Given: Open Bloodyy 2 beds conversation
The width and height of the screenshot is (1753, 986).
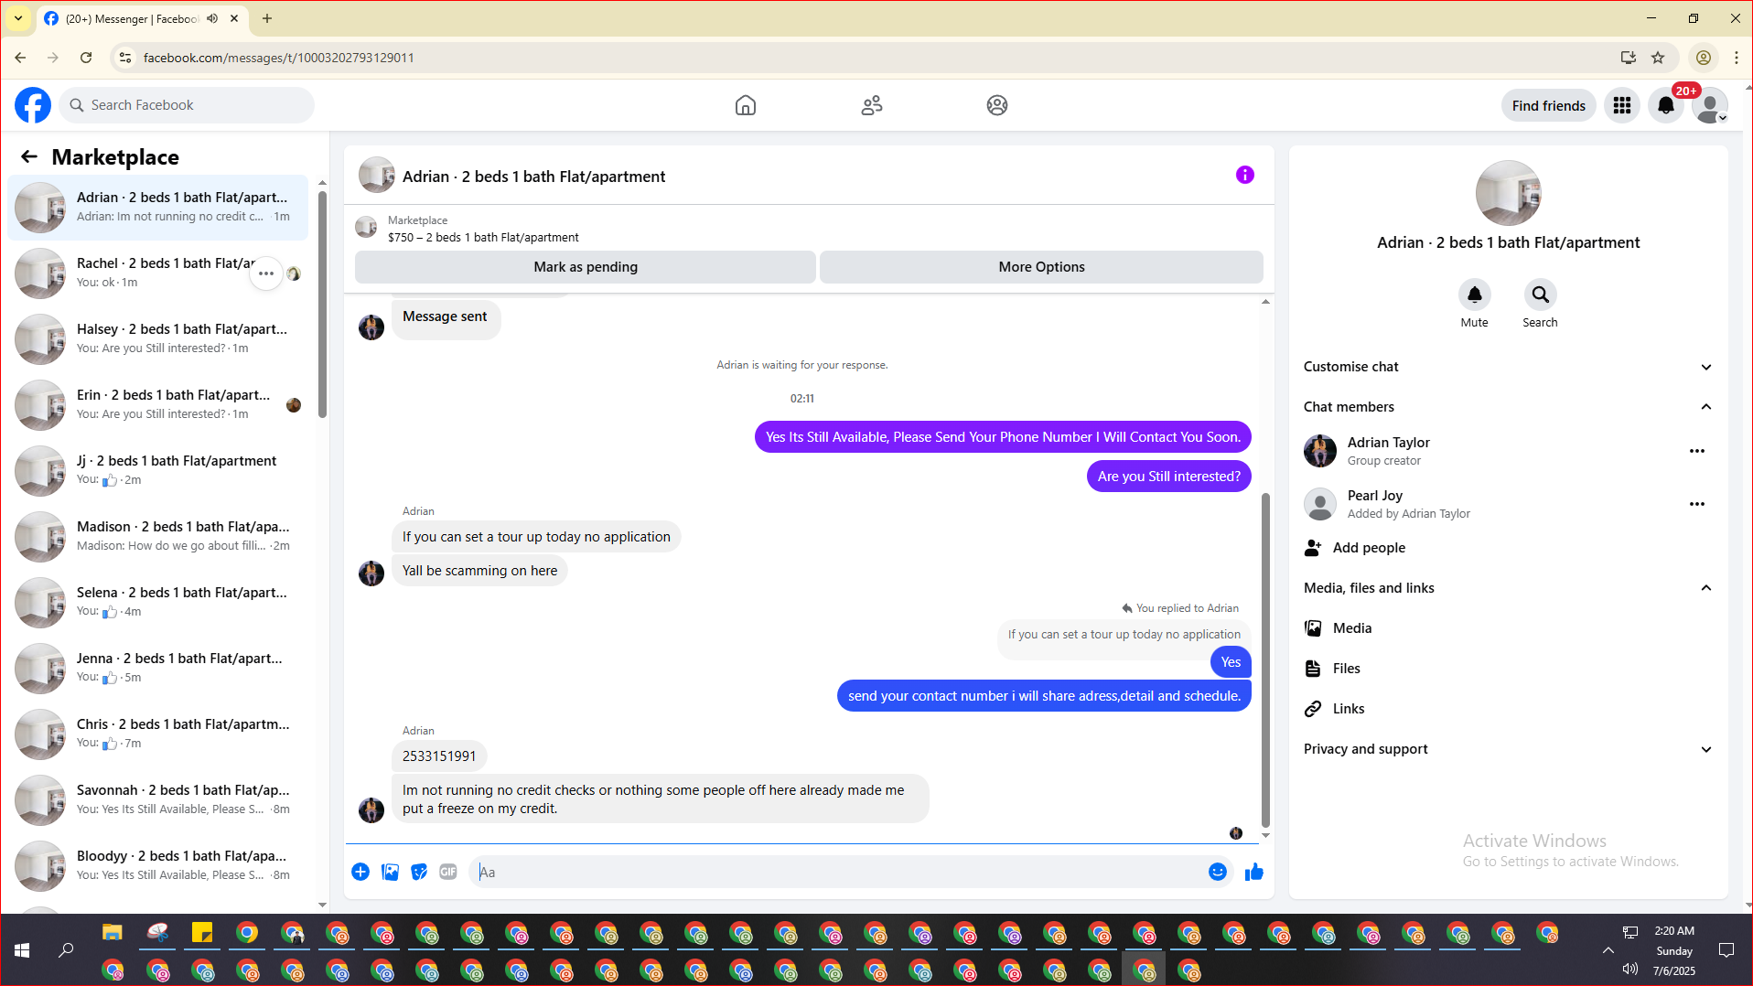Looking at the screenshot, I should point(158,865).
